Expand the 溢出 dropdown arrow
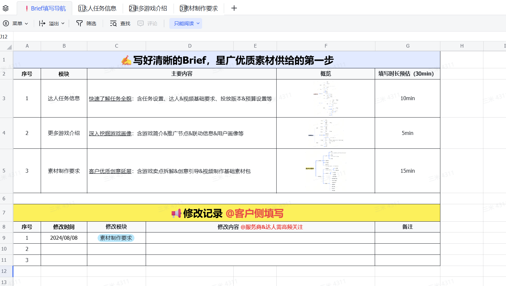The image size is (506, 286). click(x=62, y=23)
